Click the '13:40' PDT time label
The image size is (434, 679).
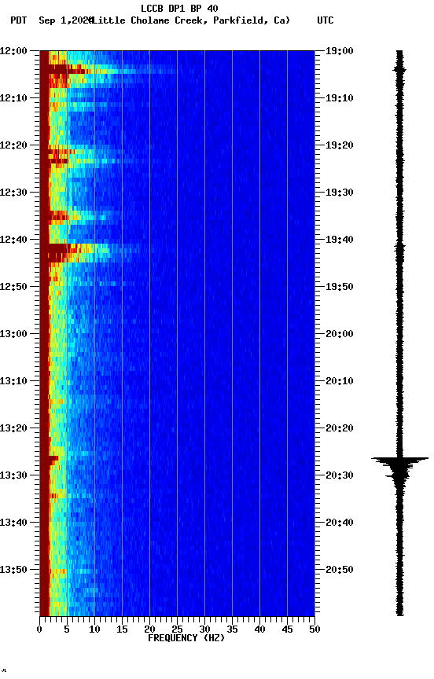(13, 523)
